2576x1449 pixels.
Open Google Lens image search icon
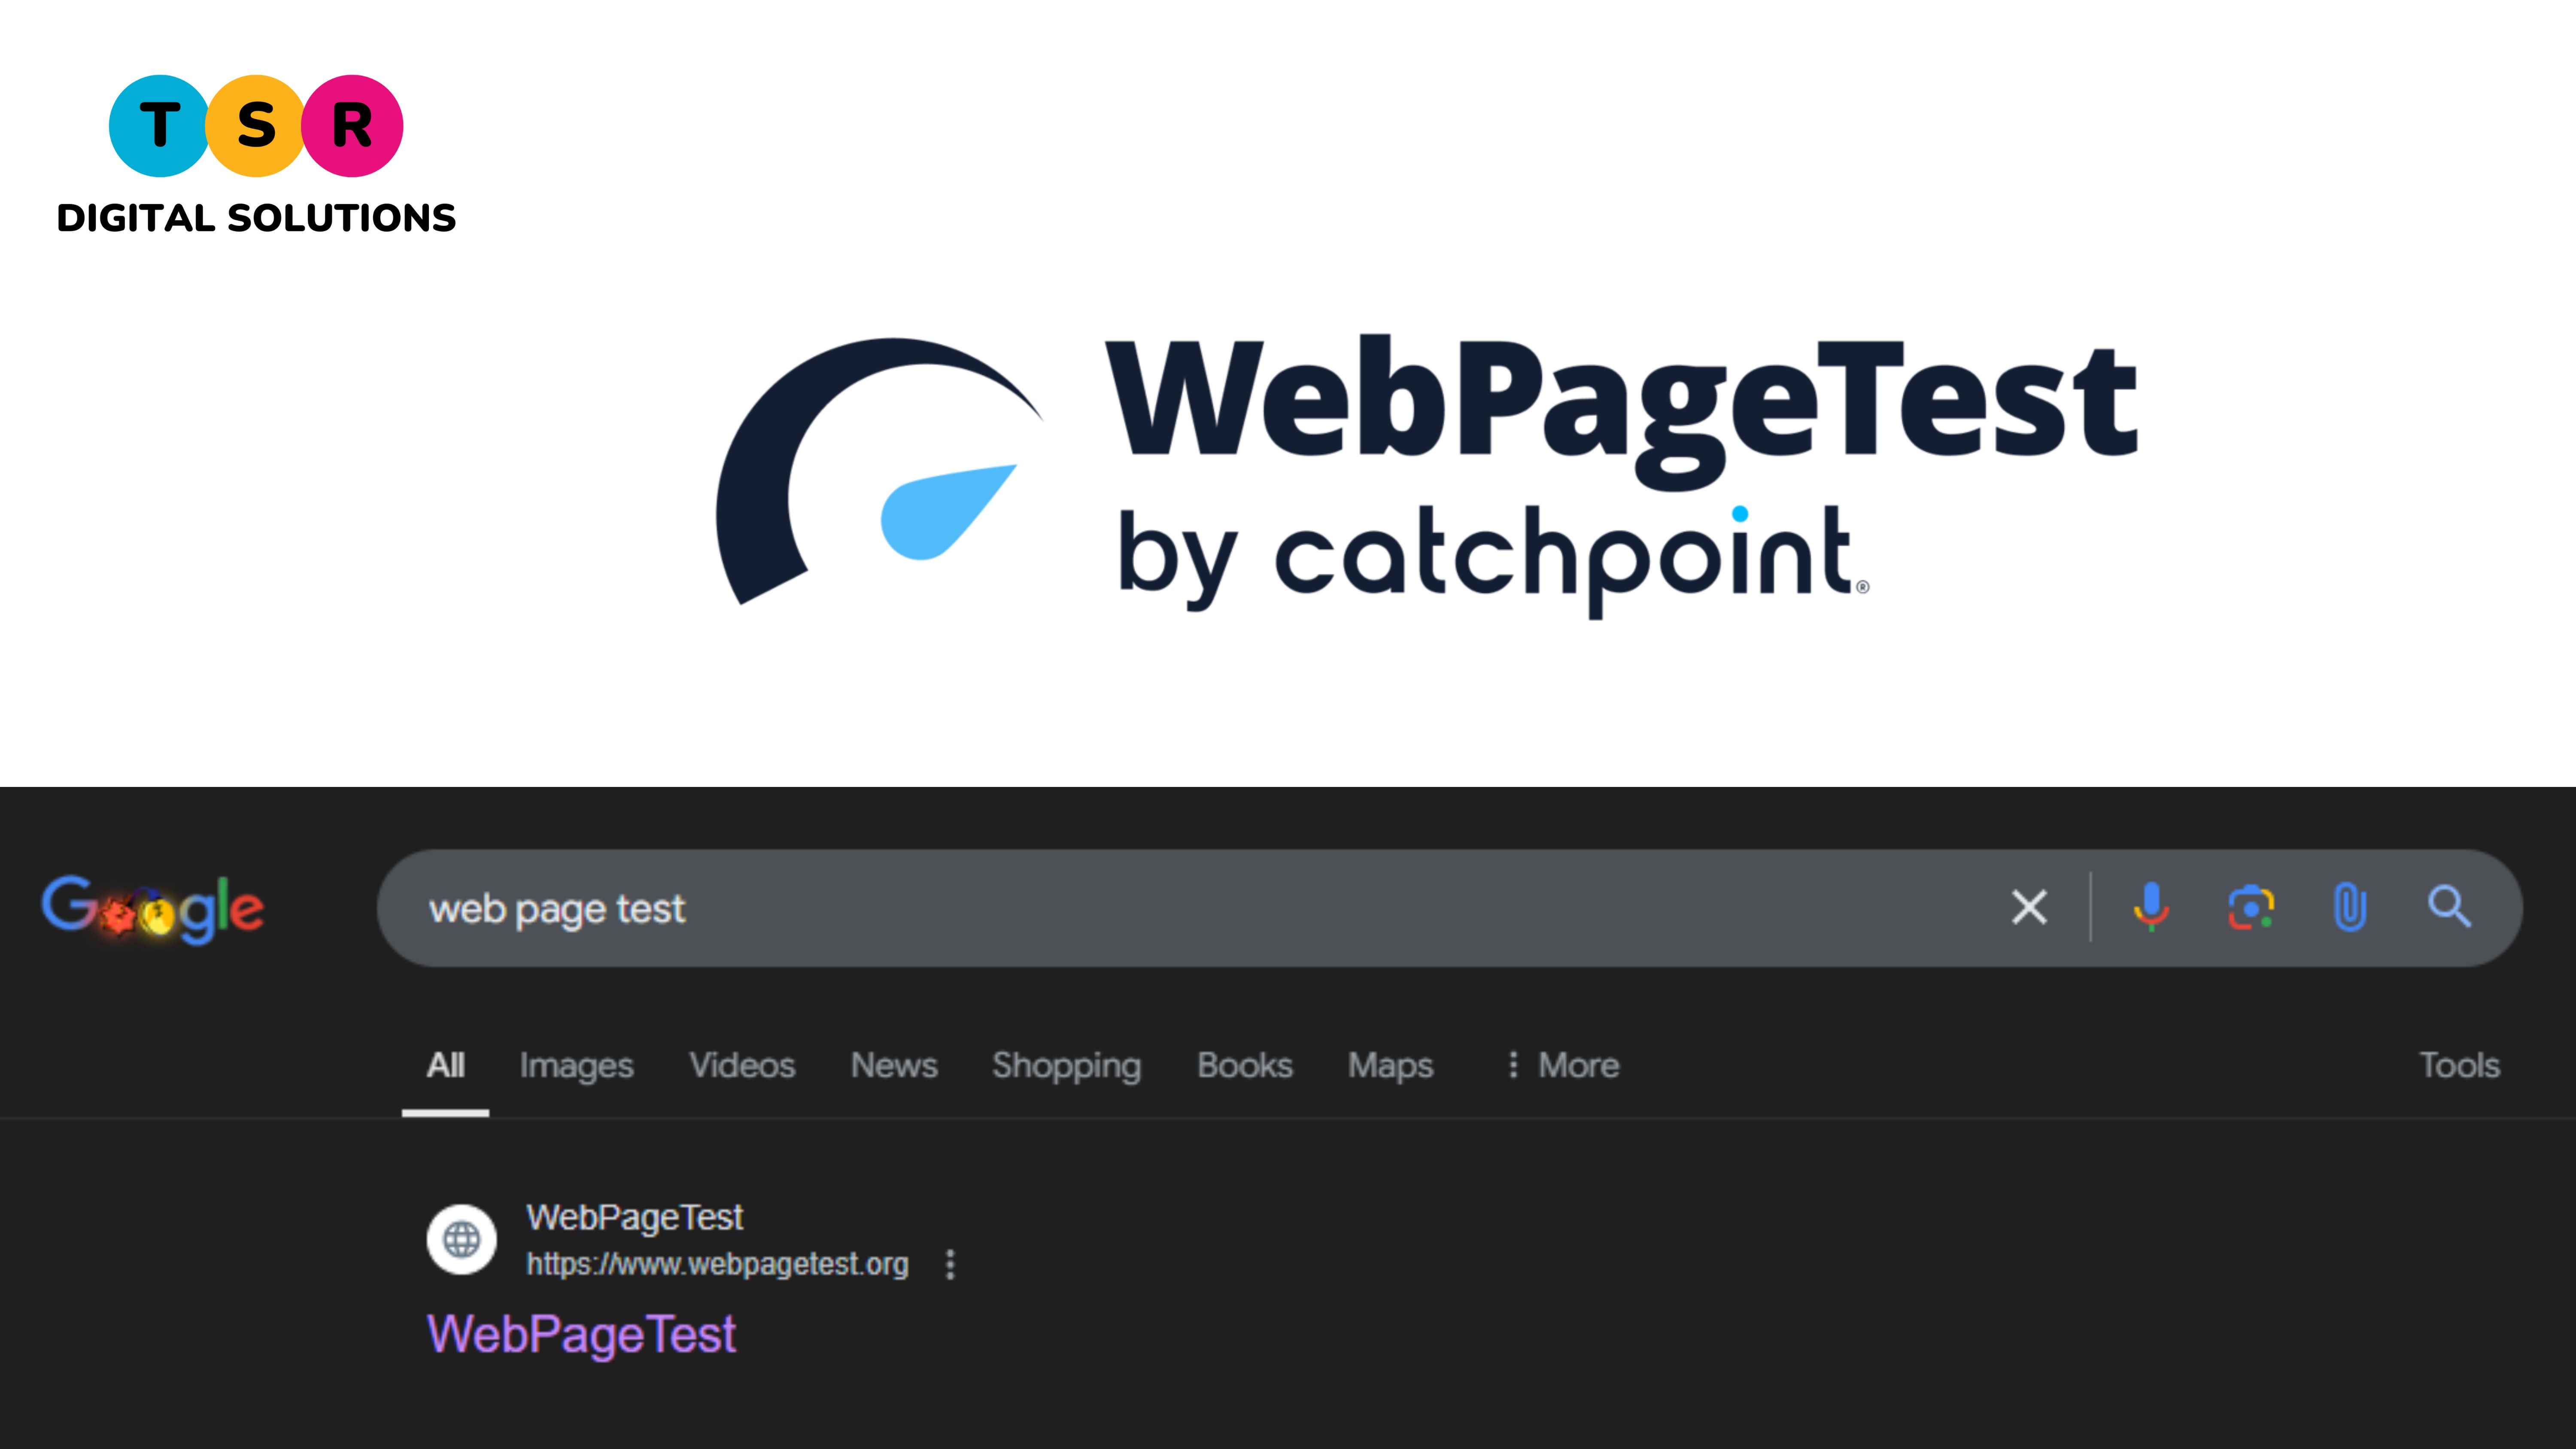tap(2251, 907)
